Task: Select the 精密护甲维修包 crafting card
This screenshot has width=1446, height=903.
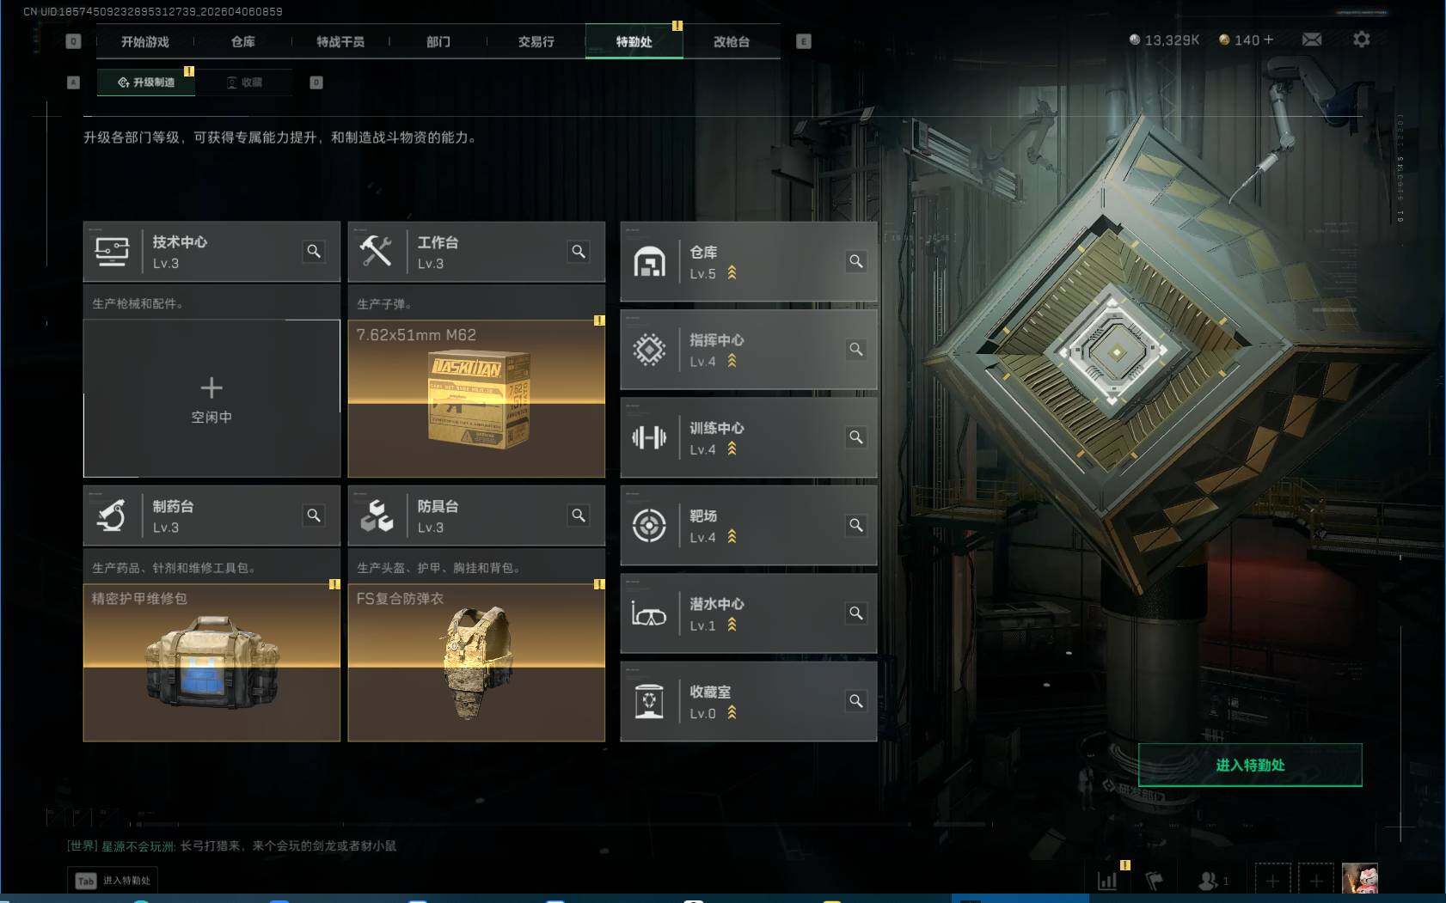Action: pos(211,662)
